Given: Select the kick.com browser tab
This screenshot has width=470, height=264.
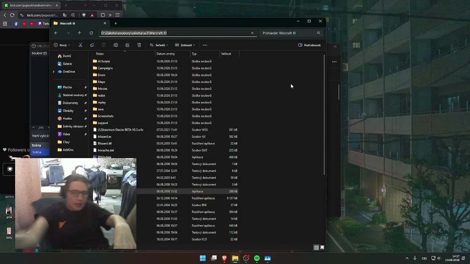Looking at the screenshot, I should tap(31, 5).
